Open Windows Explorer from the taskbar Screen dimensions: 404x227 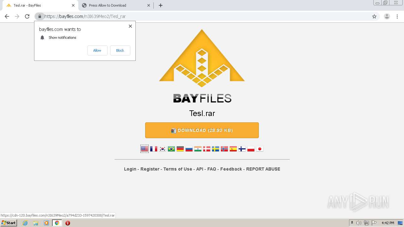tap(36, 223)
